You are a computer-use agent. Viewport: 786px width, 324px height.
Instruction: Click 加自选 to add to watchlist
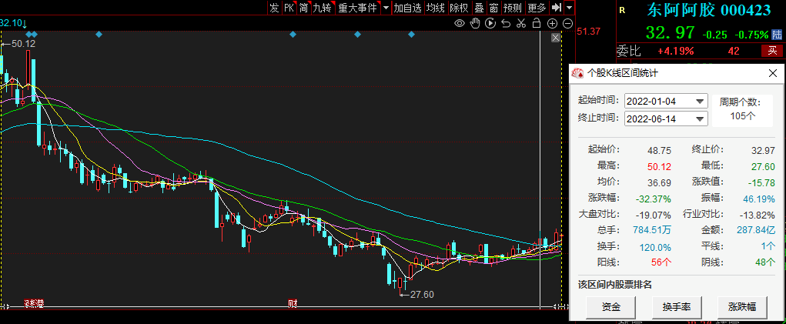(407, 8)
